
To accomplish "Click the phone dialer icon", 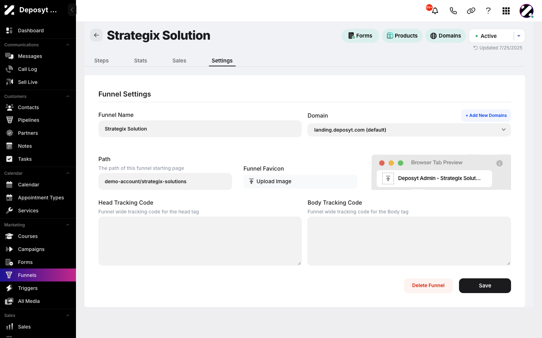I will [x=453, y=11].
